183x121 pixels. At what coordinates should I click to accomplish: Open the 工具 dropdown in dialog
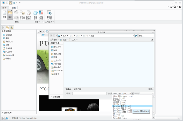(73, 40)
